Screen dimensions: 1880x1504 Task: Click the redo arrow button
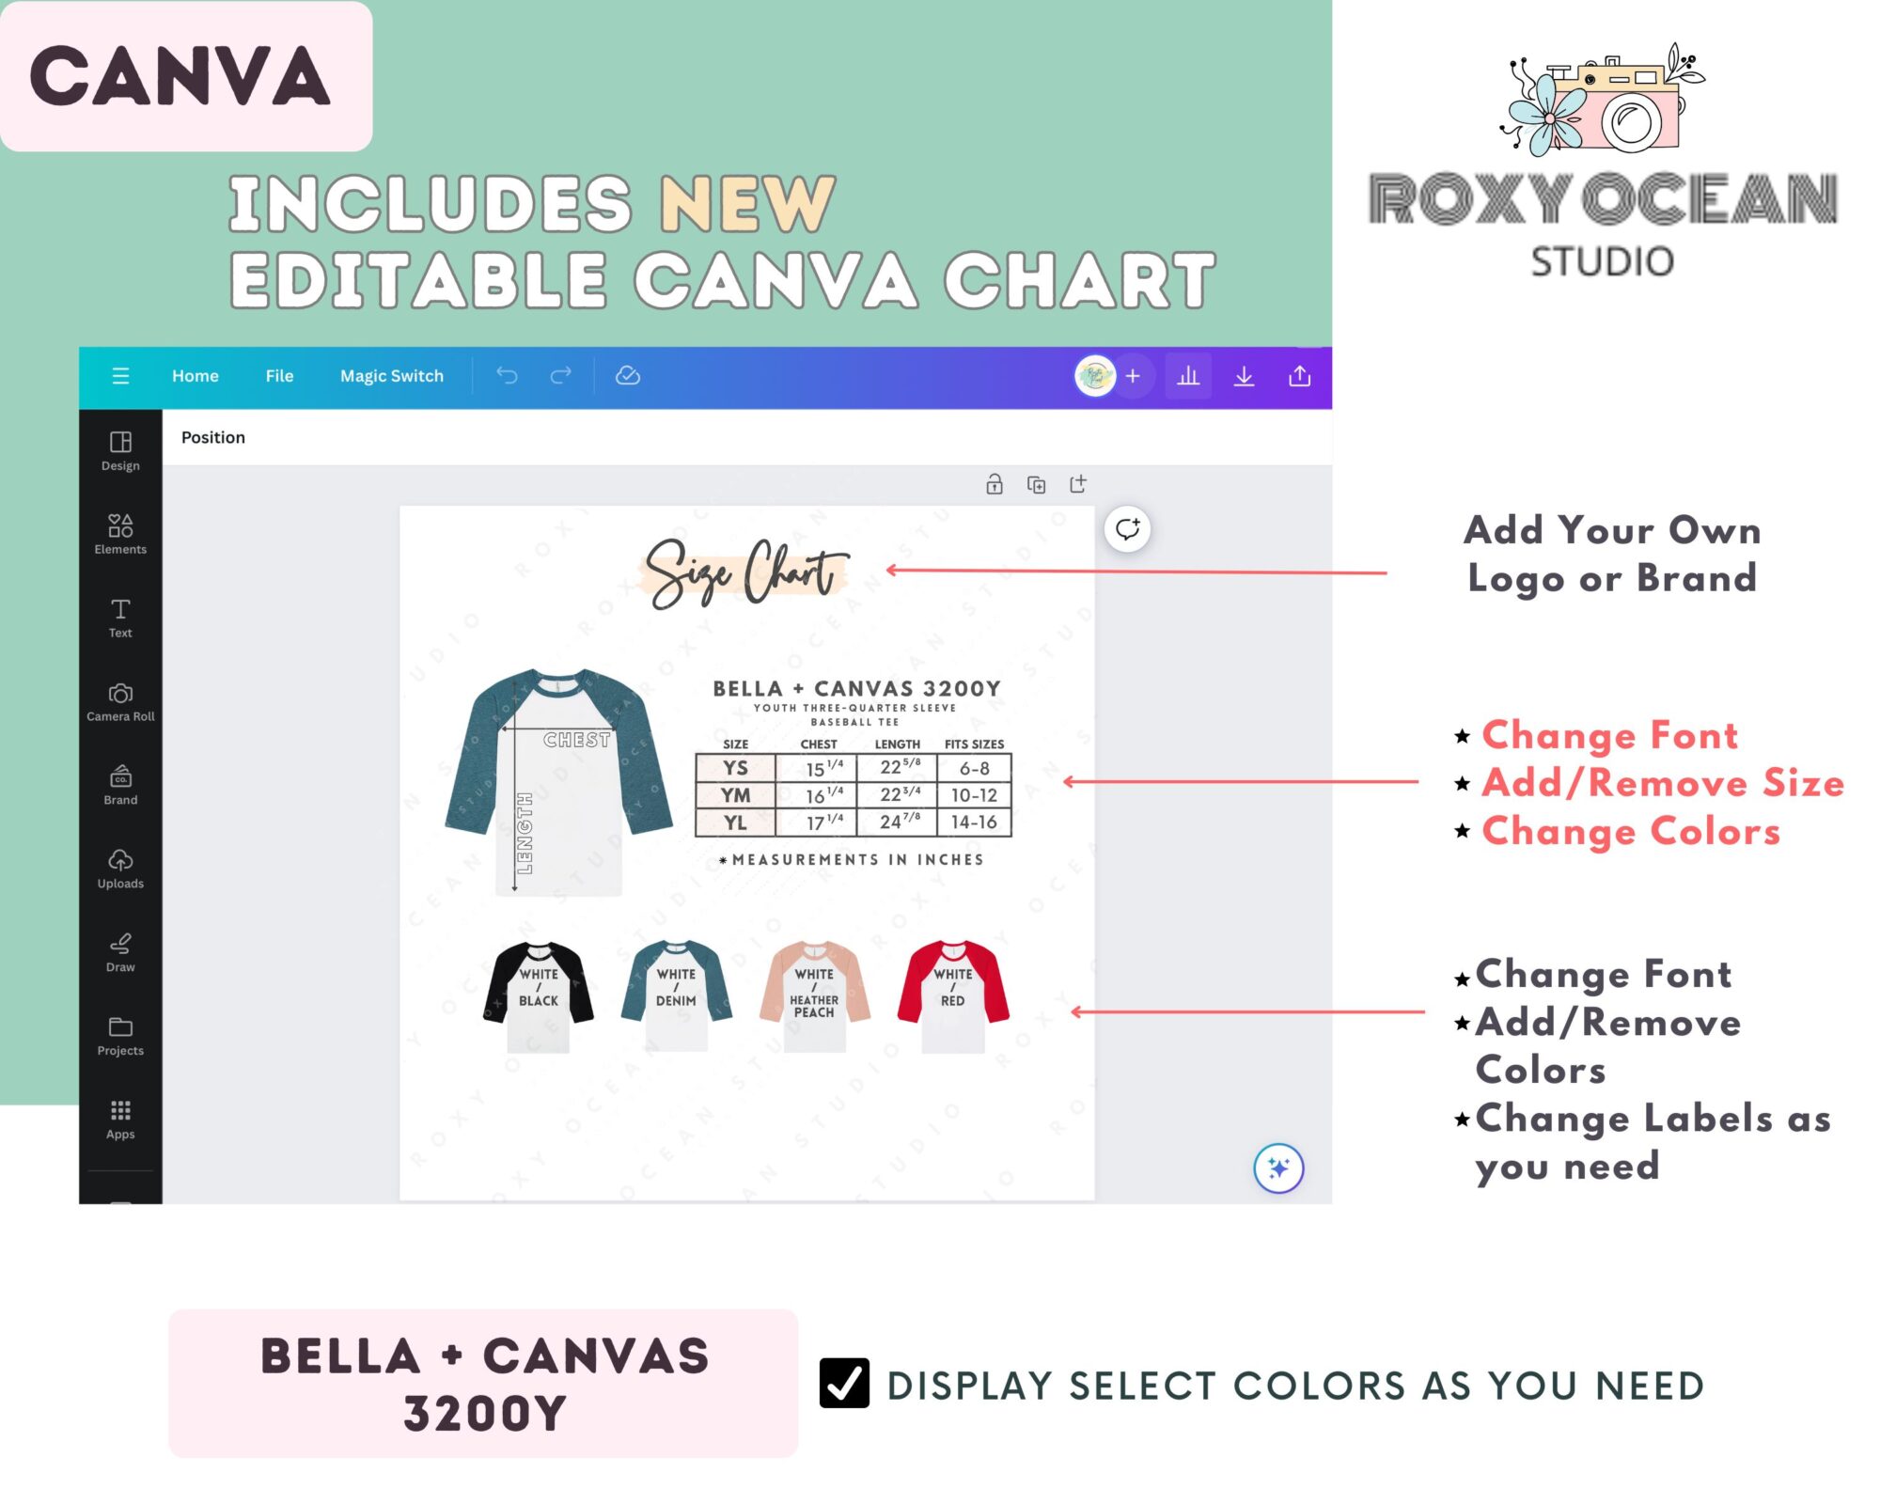(x=560, y=376)
